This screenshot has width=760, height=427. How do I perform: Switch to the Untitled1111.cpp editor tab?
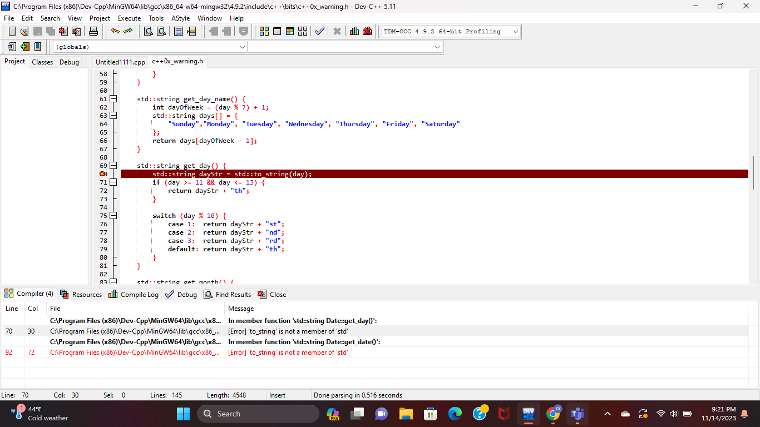(120, 62)
